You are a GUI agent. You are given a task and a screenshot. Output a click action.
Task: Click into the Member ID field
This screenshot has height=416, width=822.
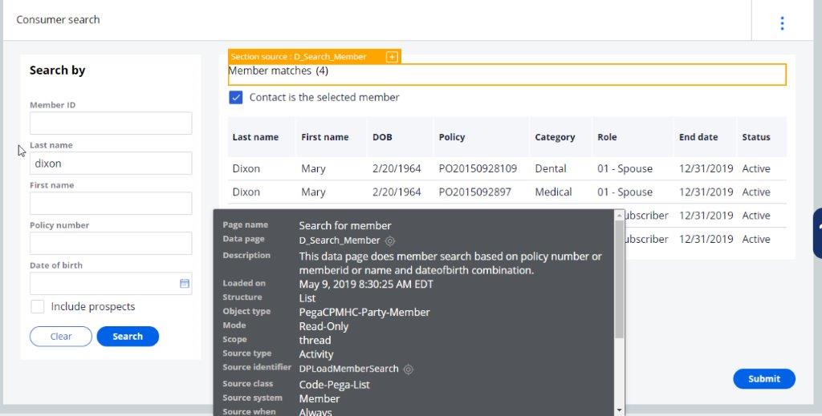pyautogui.click(x=111, y=123)
